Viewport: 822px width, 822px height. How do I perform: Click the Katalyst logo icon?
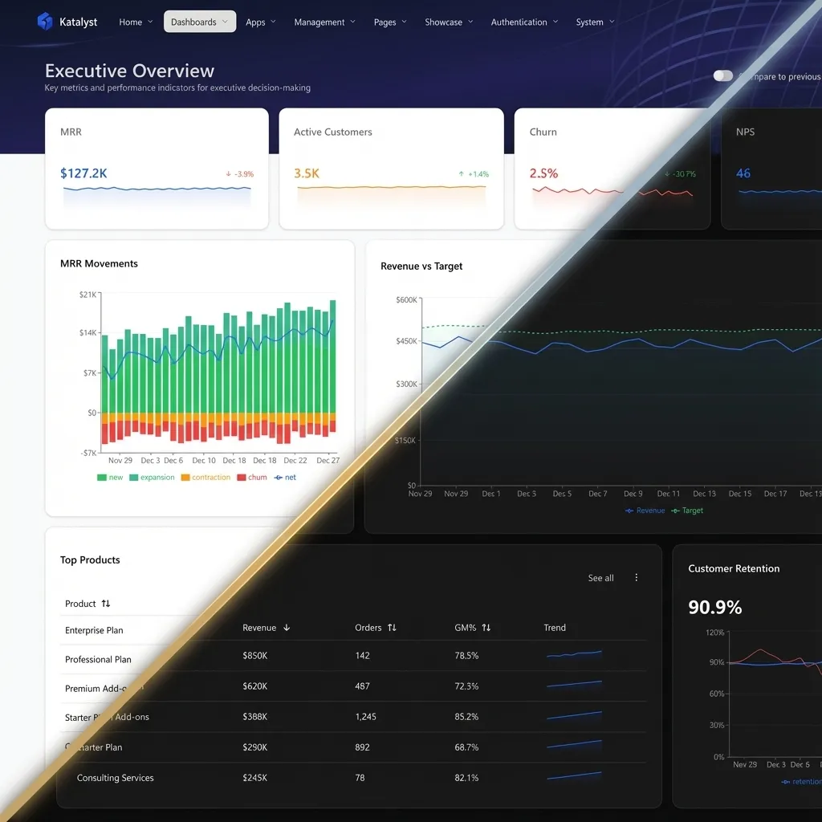click(x=46, y=22)
